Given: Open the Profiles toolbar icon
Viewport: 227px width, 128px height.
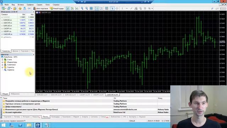Looking at the screenshot, I should tap(9, 9).
